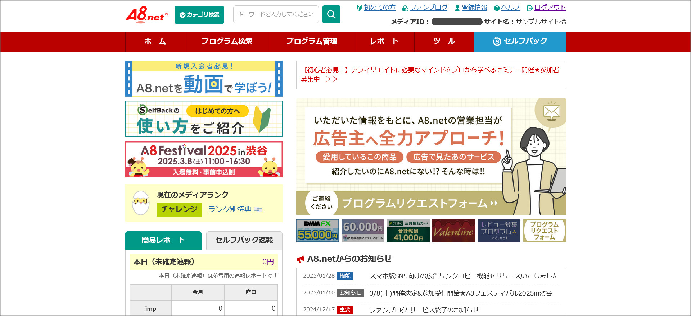
Task: Click the magnifier search button
Action: tap(331, 14)
